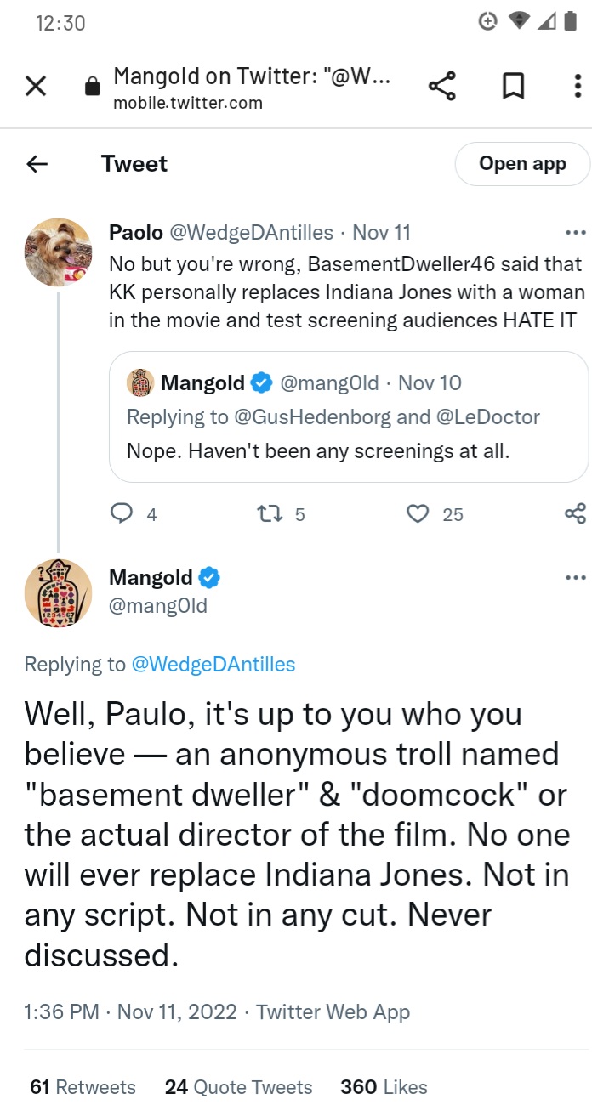Open Paolo's dog profile picture

pyautogui.click(x=58, y=252)
